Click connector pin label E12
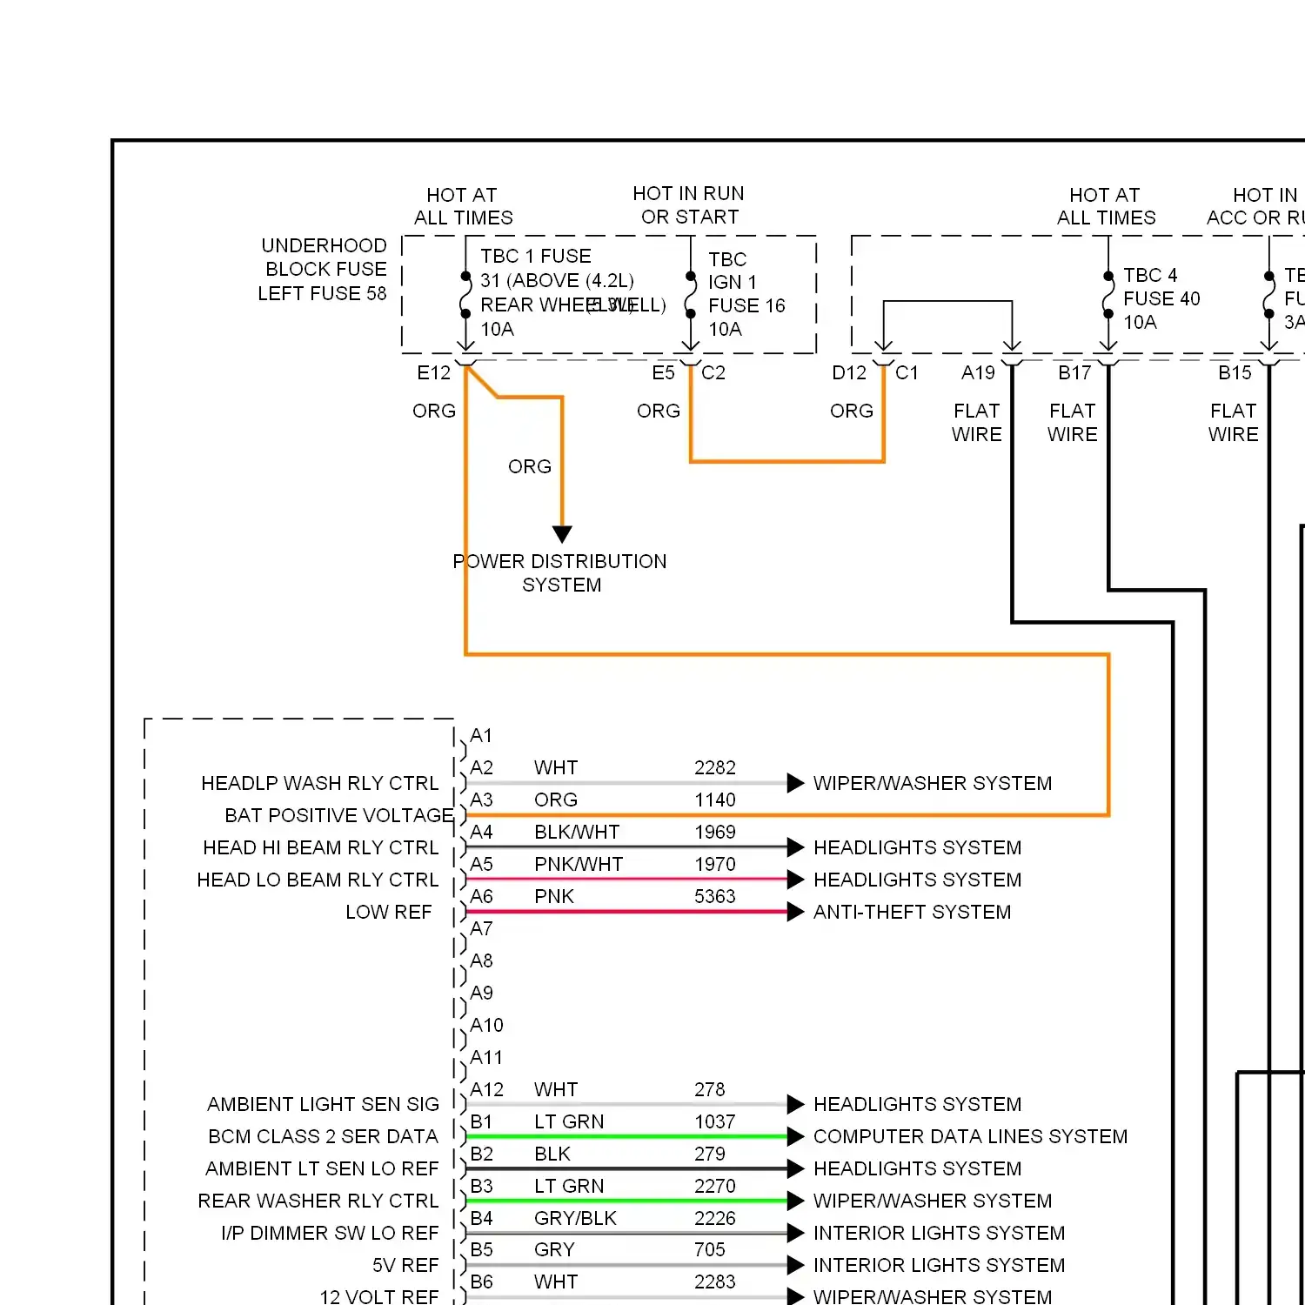The image size is (1305, 1305). [433, 373]
